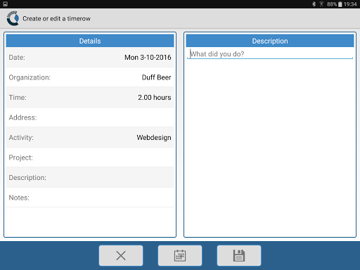Tap the 'Create or edit a timerow' title
This screenshot has width=360, height=270.
(x=56, y=18)
